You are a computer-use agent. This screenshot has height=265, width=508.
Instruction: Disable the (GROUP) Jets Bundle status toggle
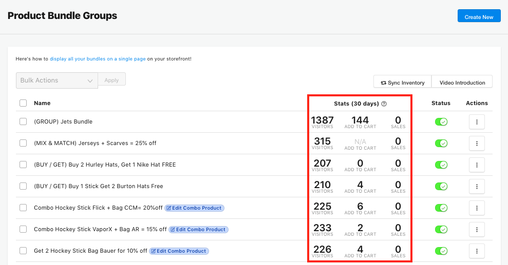pyautogui.click(x=441, y=122)
